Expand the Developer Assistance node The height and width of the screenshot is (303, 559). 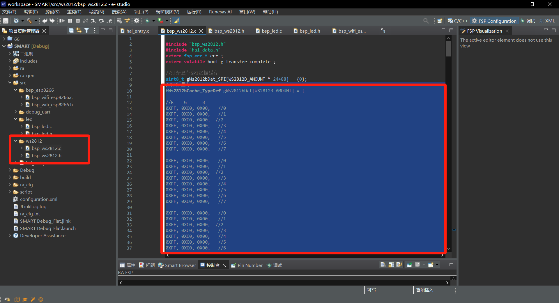coord(10,235)
